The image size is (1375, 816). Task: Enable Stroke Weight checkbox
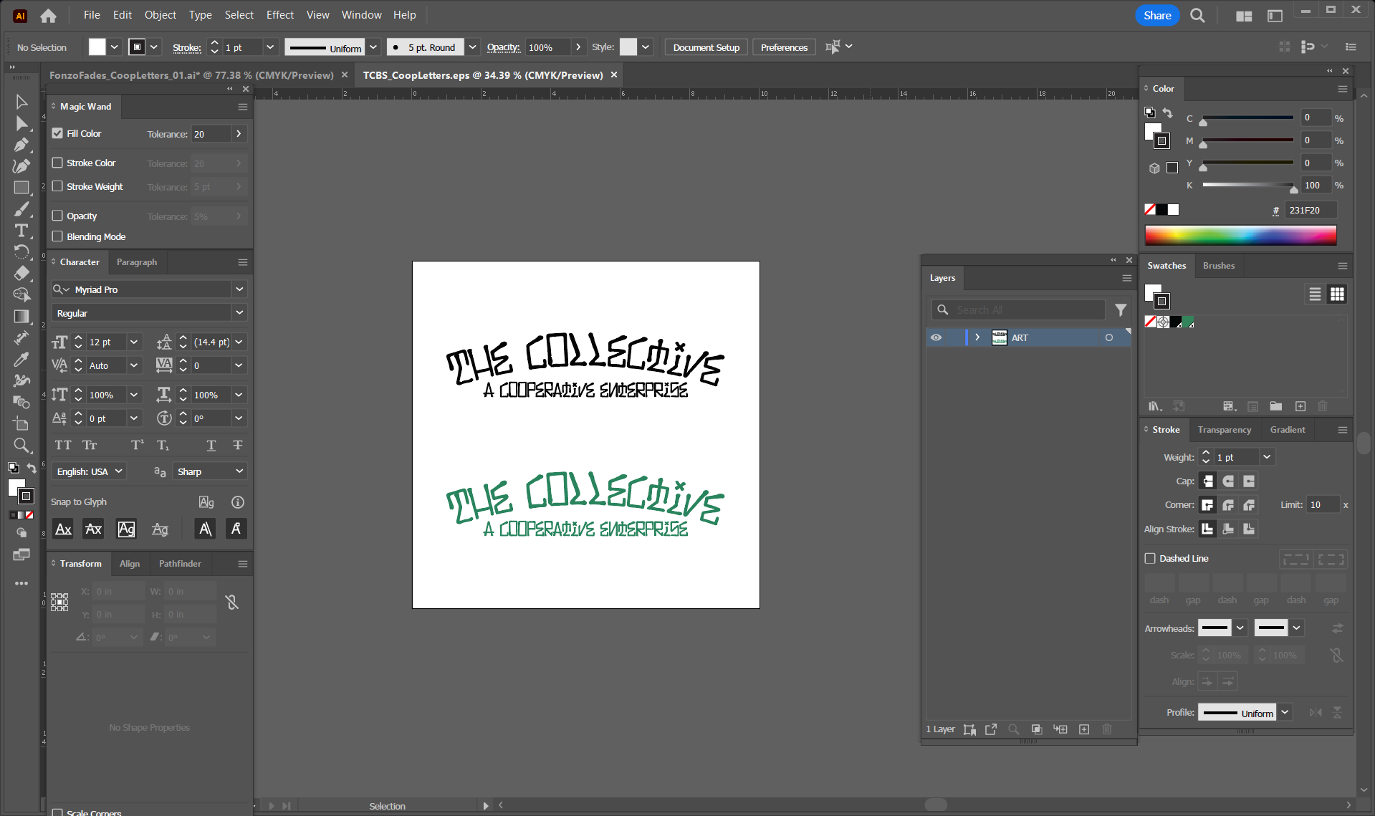(x=58, y=186)
